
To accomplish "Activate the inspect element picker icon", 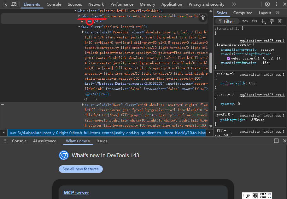I will tap(5, 4).
